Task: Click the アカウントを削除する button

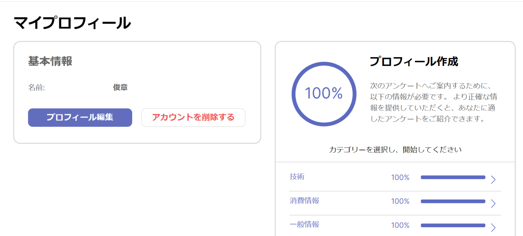Action: 193,117
